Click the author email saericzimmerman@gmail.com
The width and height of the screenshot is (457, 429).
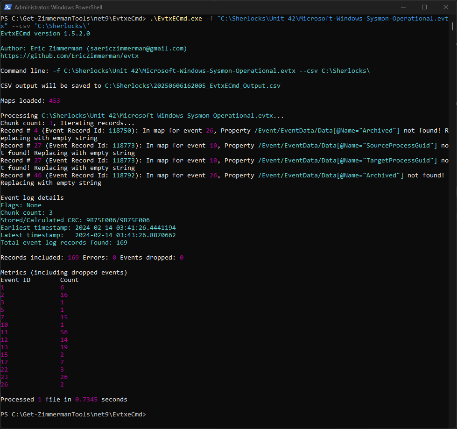tap(137, 49)
